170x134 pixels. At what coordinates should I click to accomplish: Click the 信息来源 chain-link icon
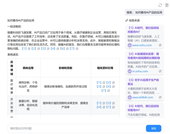point(126,20)
